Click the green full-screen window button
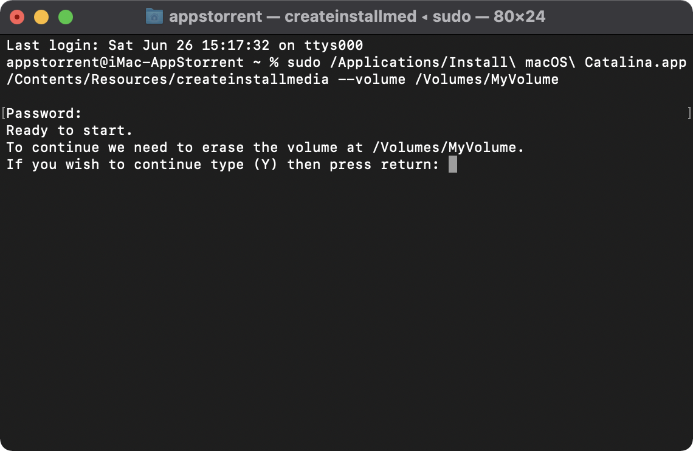The width and height of the screenshot is (693, 451). [x=66, y=17]
